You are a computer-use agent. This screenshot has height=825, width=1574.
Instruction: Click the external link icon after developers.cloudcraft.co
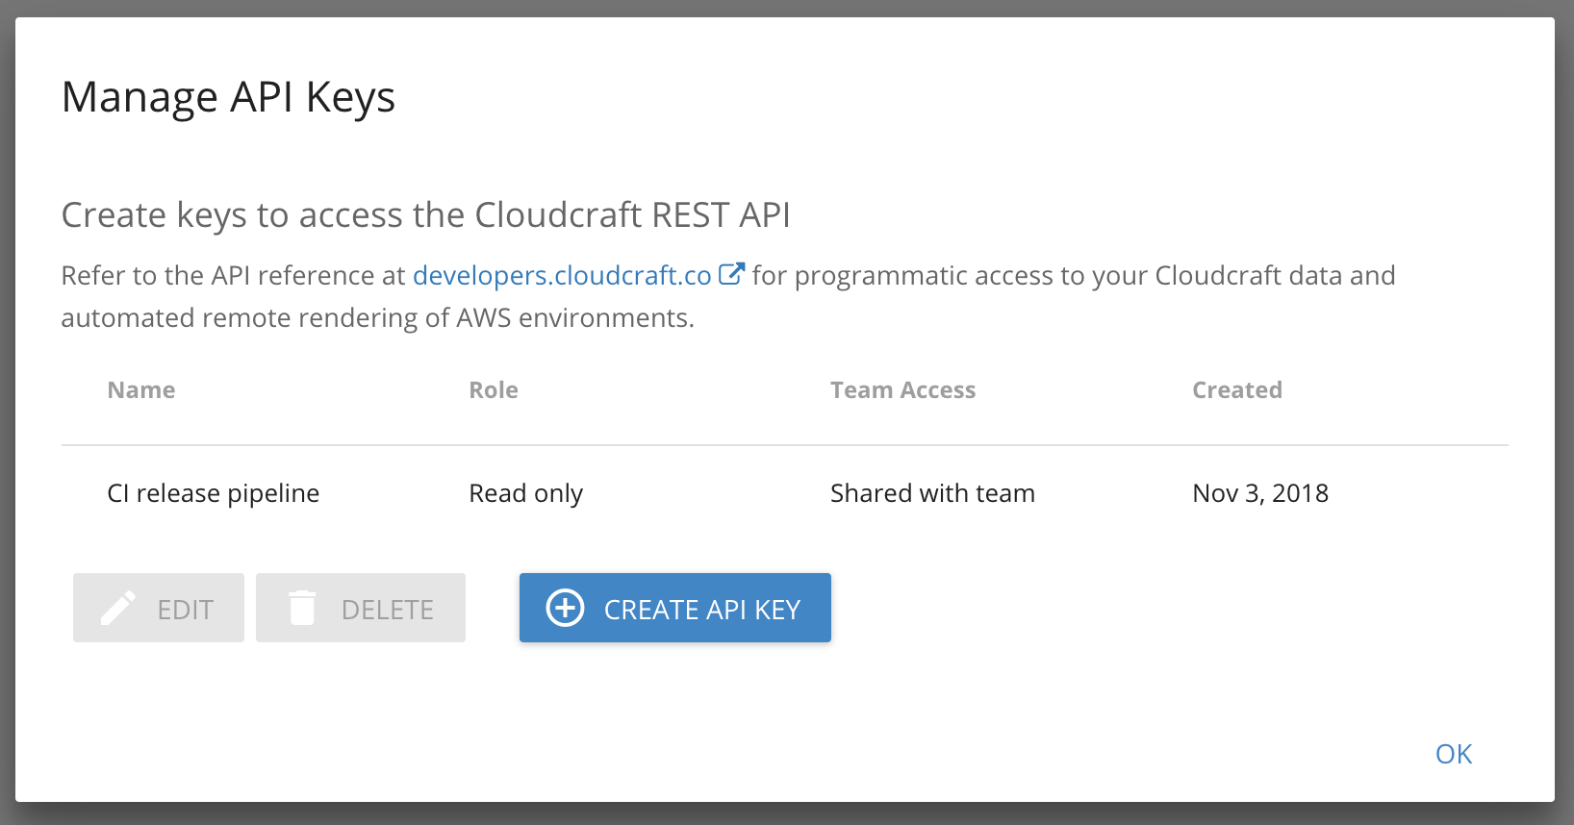point(731,274)
